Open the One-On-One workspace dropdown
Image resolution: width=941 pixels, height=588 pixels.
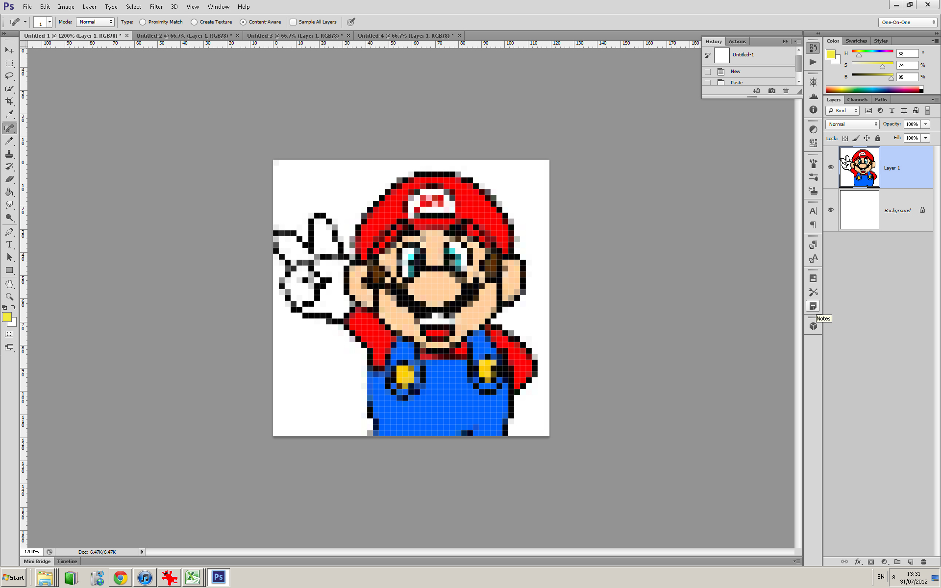908,22
